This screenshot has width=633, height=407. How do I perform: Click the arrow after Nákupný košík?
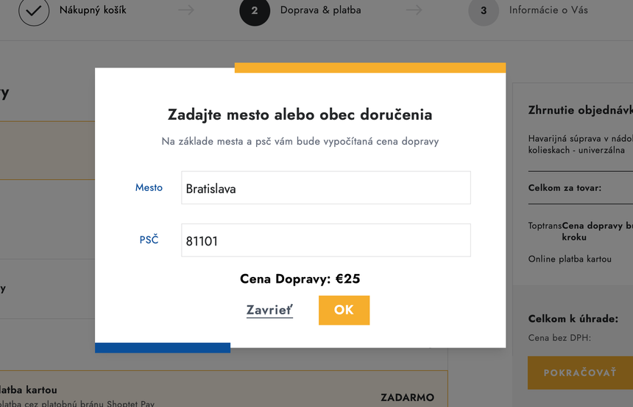pos(186,11)
